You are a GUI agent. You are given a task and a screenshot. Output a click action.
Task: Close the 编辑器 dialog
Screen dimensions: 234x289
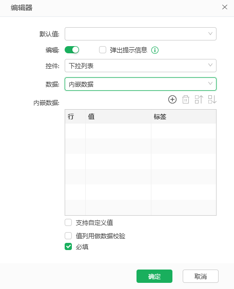pyautogui.click(x=225, y=7)
